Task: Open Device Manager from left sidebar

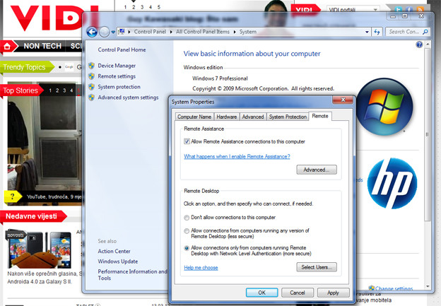Action: tap(117, 66)
